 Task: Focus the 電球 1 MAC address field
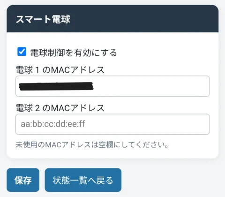coord(112,86)
